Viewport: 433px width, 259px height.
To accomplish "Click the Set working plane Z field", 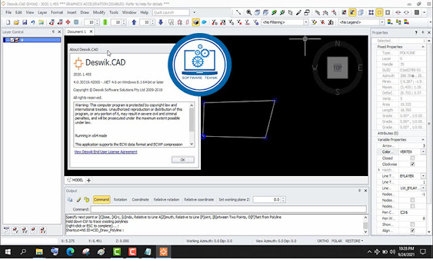I will click(x=267, y=200).
